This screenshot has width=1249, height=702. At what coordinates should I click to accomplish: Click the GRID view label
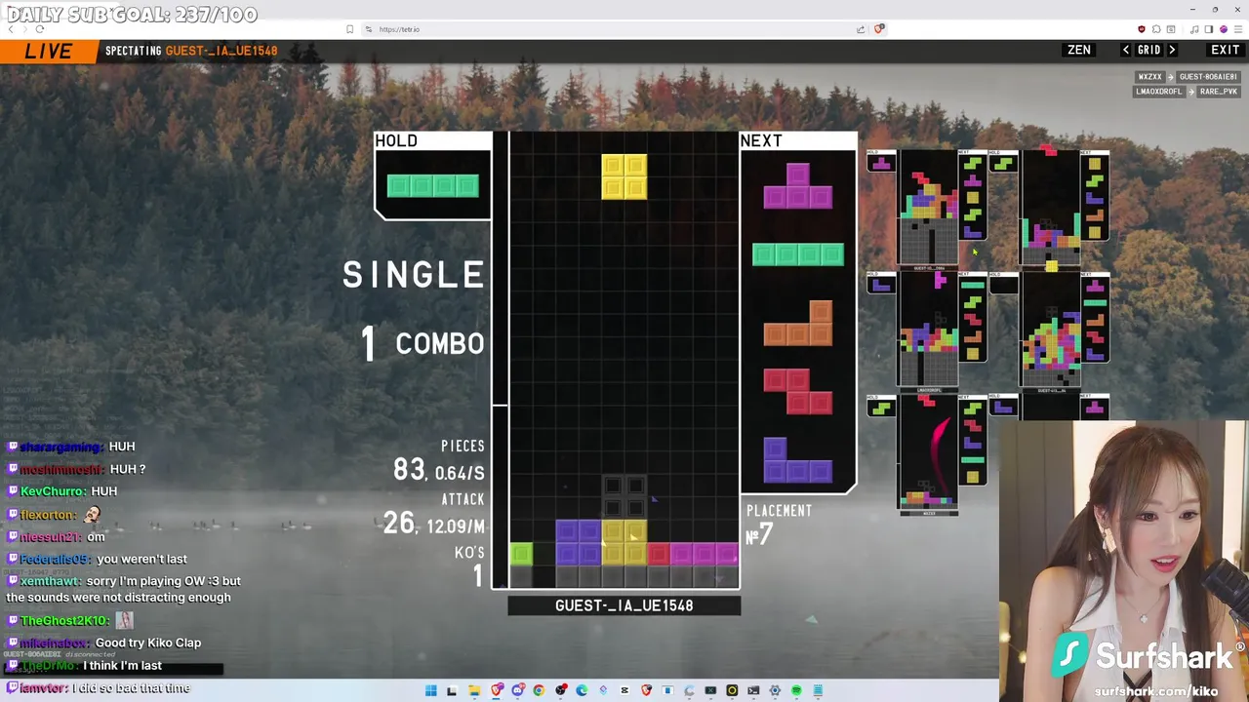tap(1148, 50)
